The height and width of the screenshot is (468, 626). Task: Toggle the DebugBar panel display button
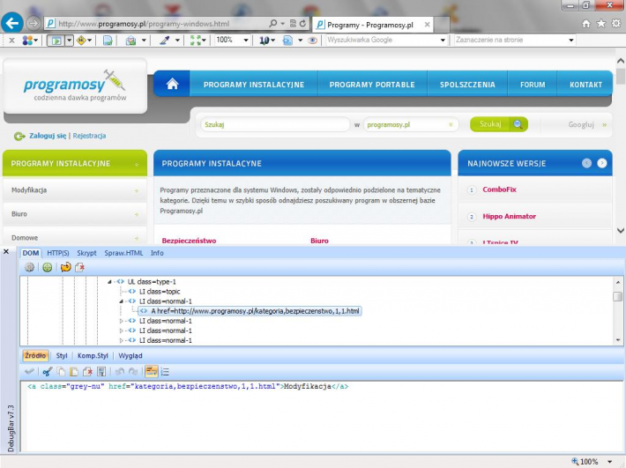coord(56,41)
